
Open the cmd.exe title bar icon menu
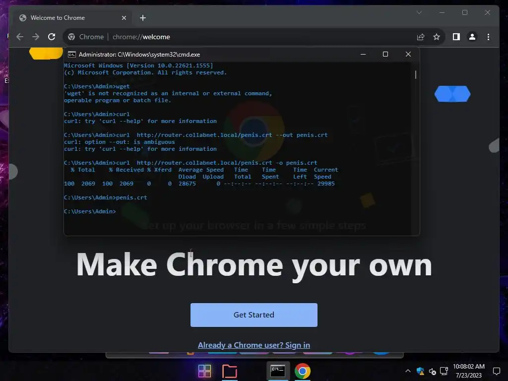pos(71,55)
